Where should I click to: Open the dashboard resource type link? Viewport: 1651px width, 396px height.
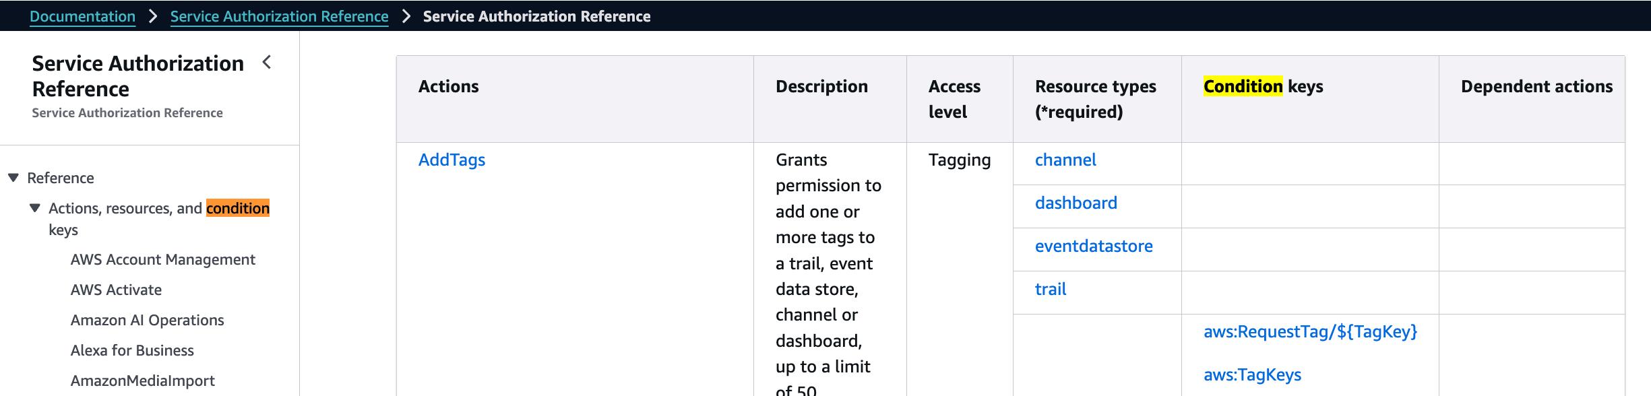[1076, 203]
